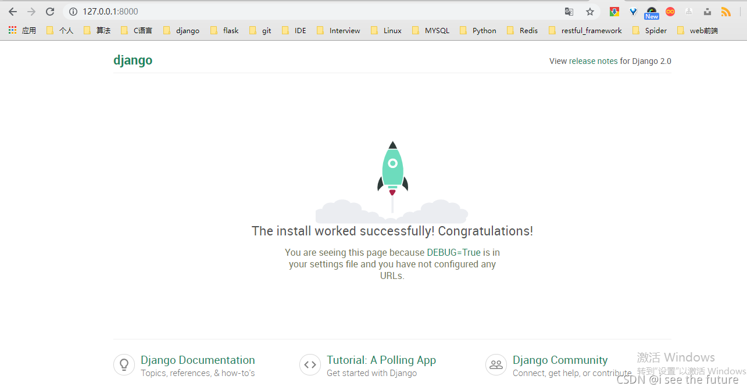Click the django logo heading
The height and width of the screenshot is (390, 747).
(133, 60)
